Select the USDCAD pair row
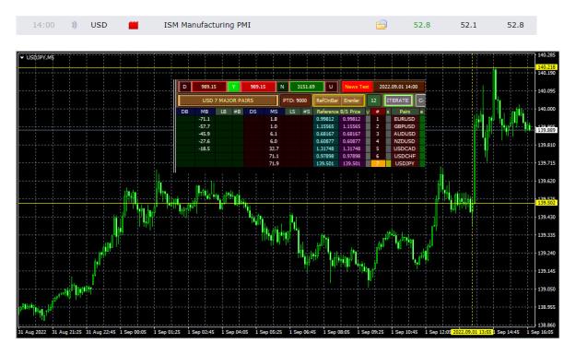Viewport: 576px width, 355px height. click(x=405, y=148)
